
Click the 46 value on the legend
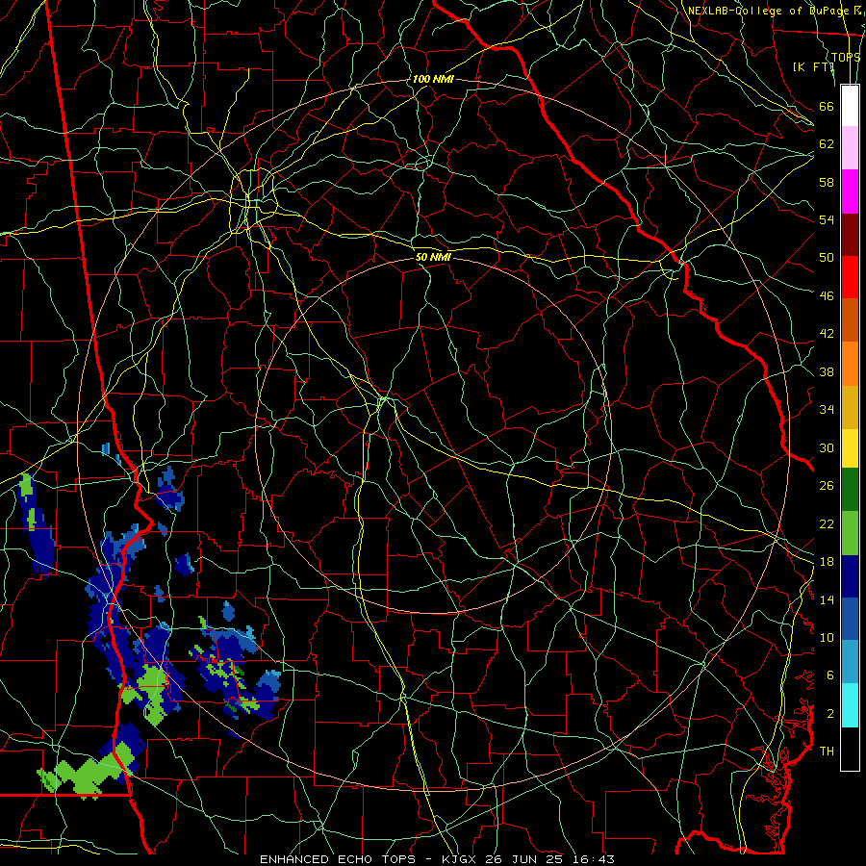(x=827, y=296)
